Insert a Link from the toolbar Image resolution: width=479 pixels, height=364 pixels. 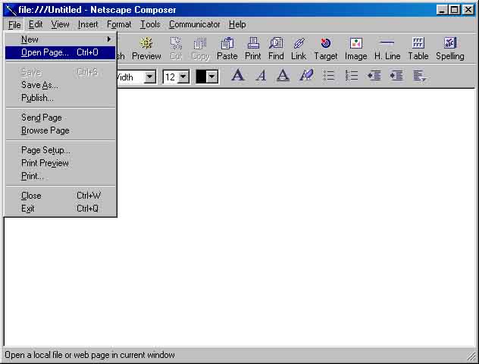299,49
